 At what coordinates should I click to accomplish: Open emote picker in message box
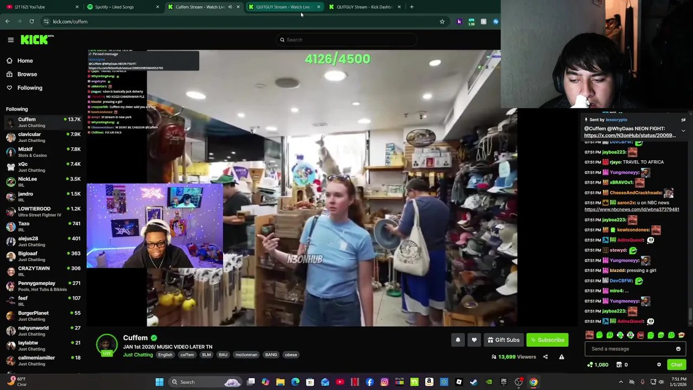click(x=678, y=349)
